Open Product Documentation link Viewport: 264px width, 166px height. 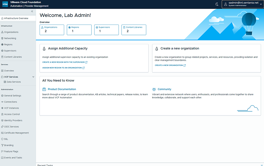tap(62, 89)
